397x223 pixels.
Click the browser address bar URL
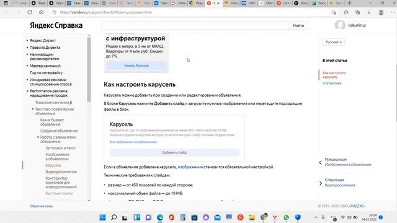click(105, 12)
